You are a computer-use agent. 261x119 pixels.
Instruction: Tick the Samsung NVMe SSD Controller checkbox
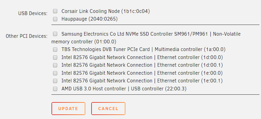55,34
